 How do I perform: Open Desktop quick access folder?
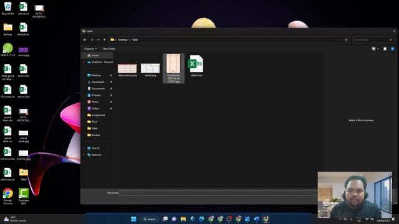tap(96, 75)
